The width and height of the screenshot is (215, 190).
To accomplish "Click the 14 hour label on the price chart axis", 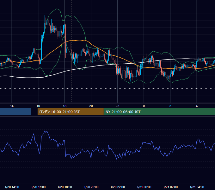I will coord(12,106).
